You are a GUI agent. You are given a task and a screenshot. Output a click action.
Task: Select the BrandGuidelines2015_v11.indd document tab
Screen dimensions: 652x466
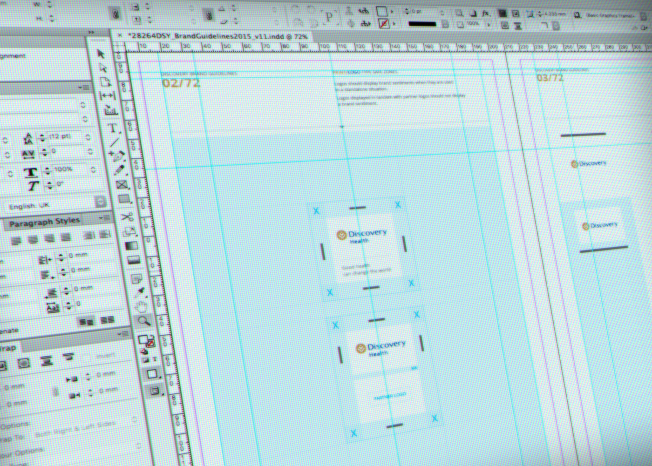click(x=217, y=36)
